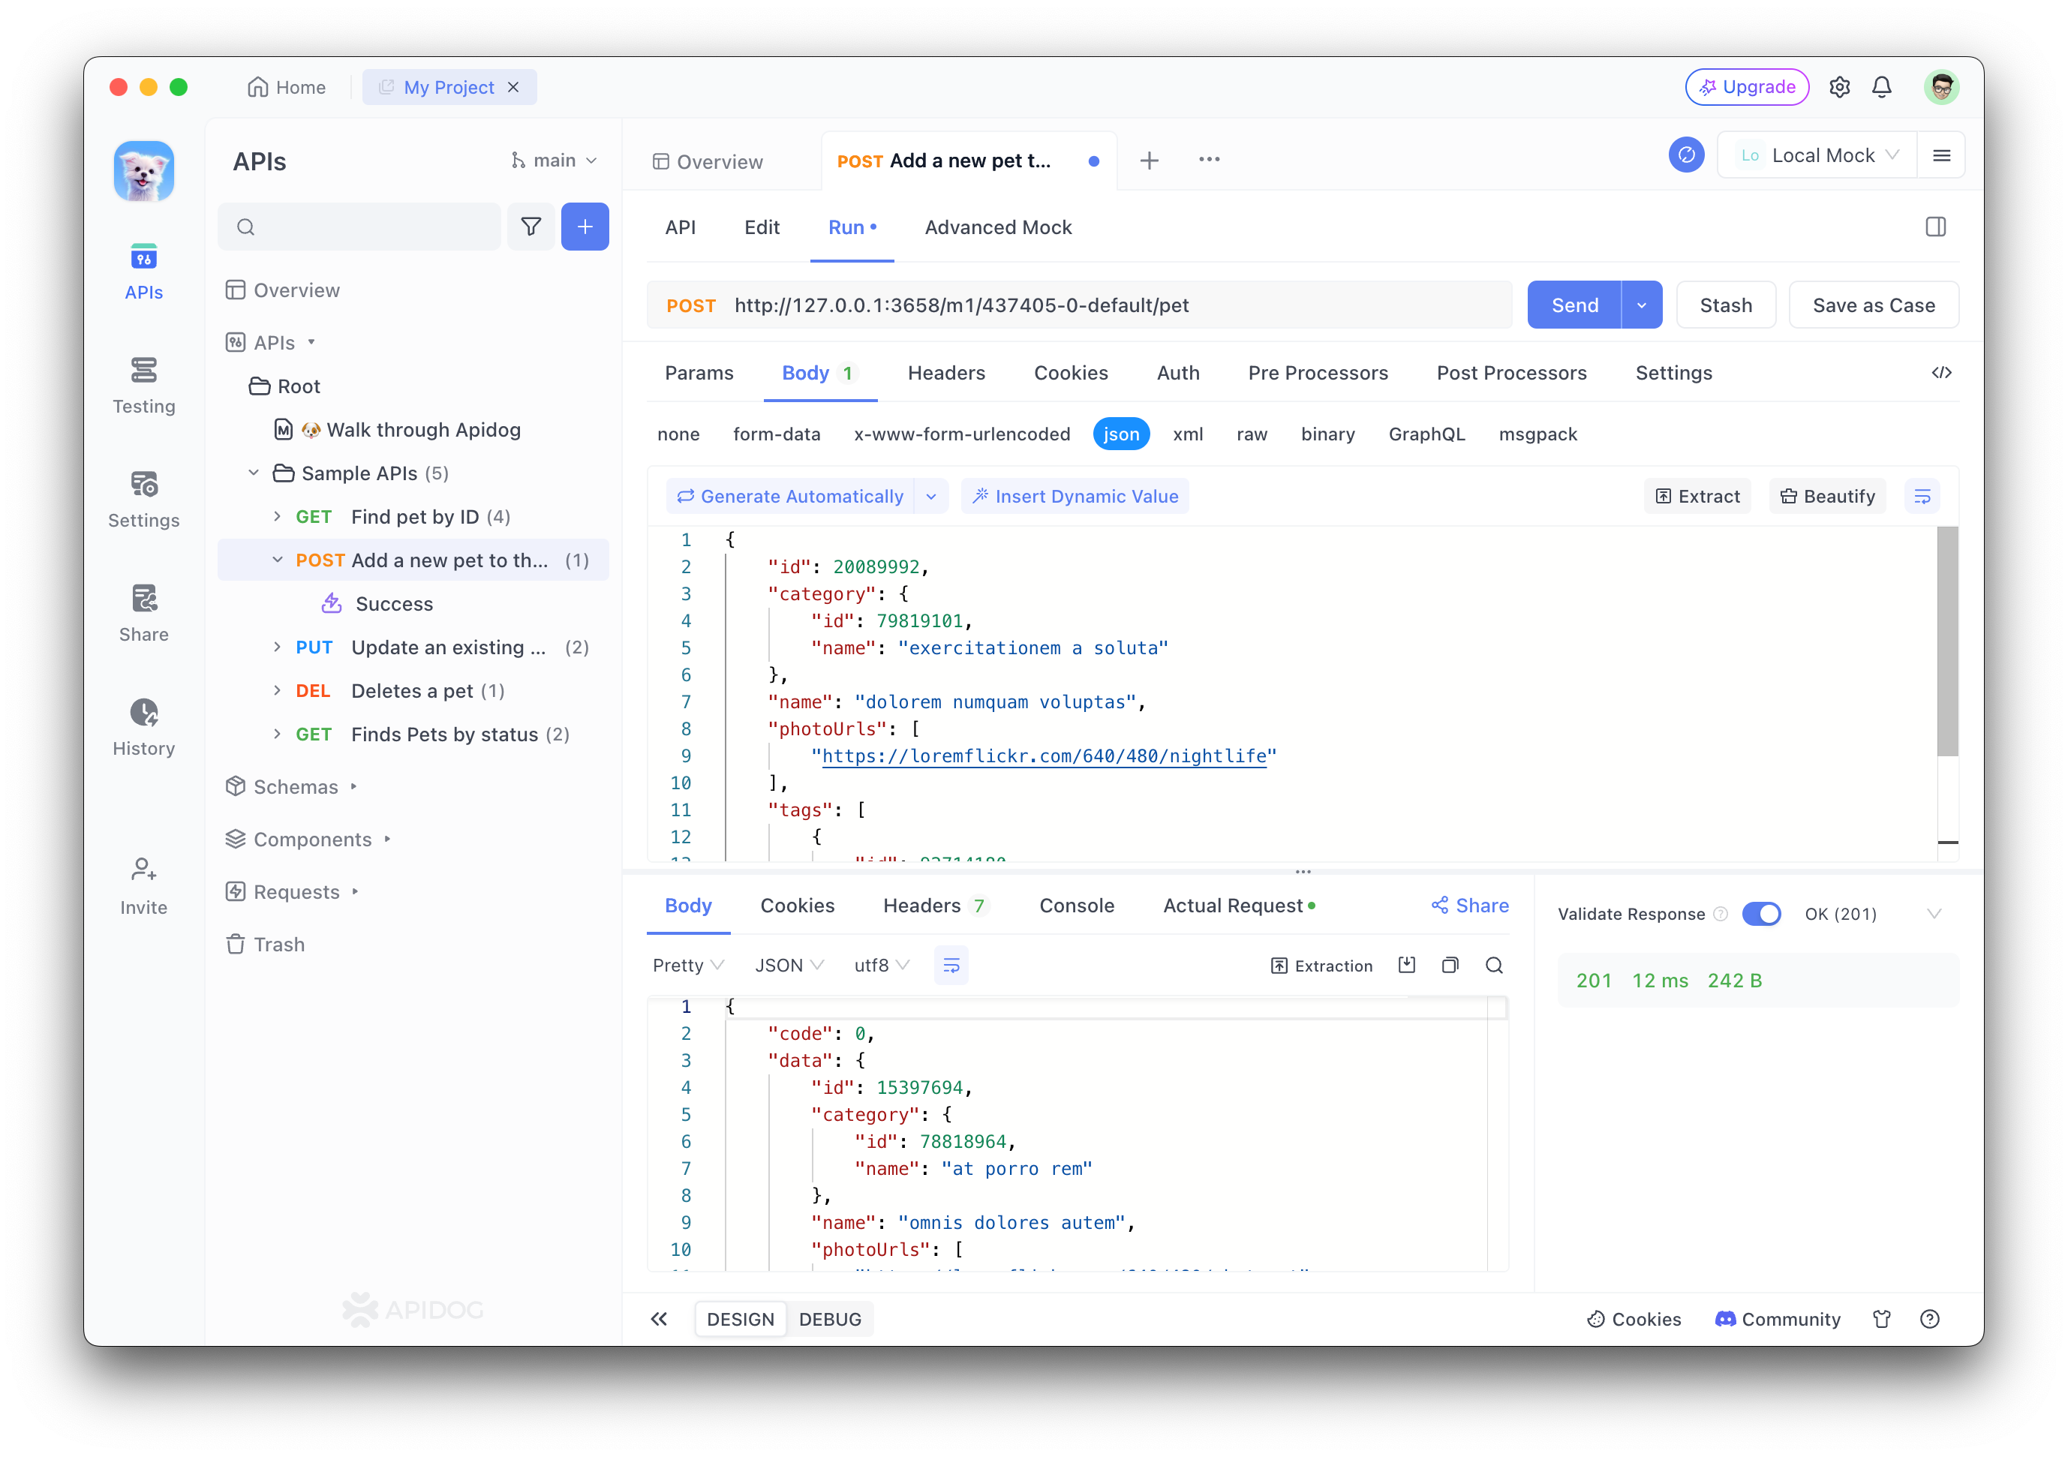2068x1457 pixels.
Task: Expand the Find pet by ID item
Action: [277, 517]
